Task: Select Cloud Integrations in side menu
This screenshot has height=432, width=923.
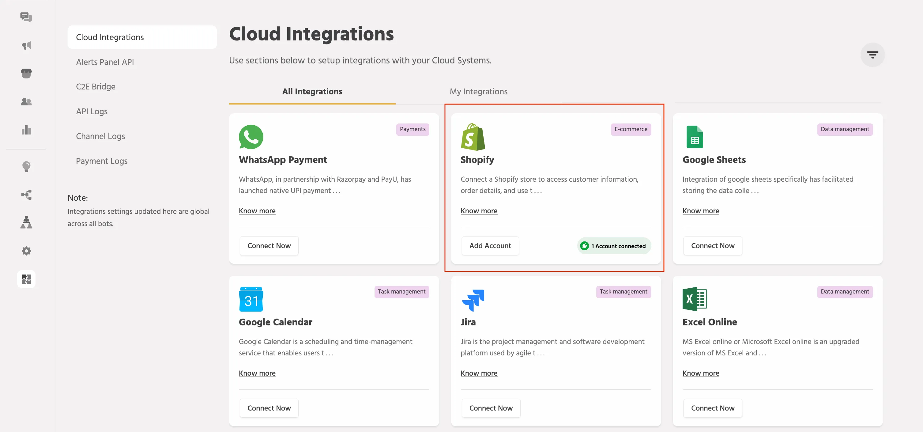Action: click(142, 37)
